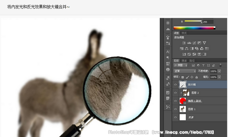Screen dimensions: 228x137
Task: Open the Character Styles panel icon
Action: 168,84
